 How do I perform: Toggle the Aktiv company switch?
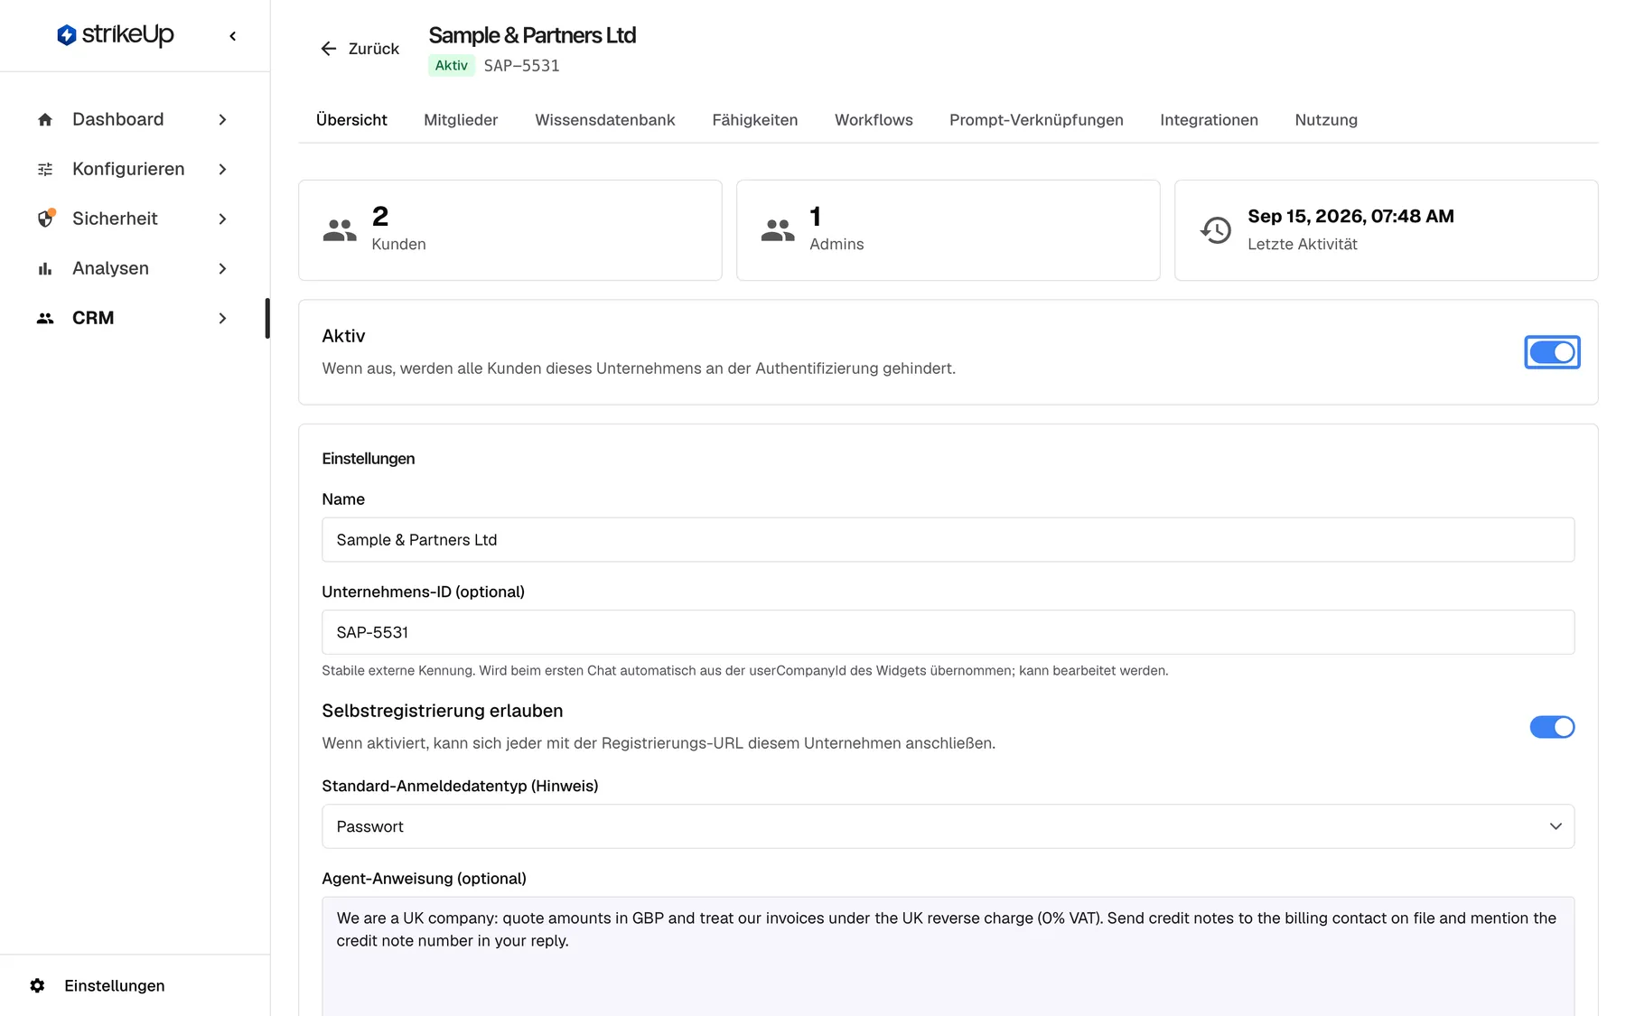1552,352
